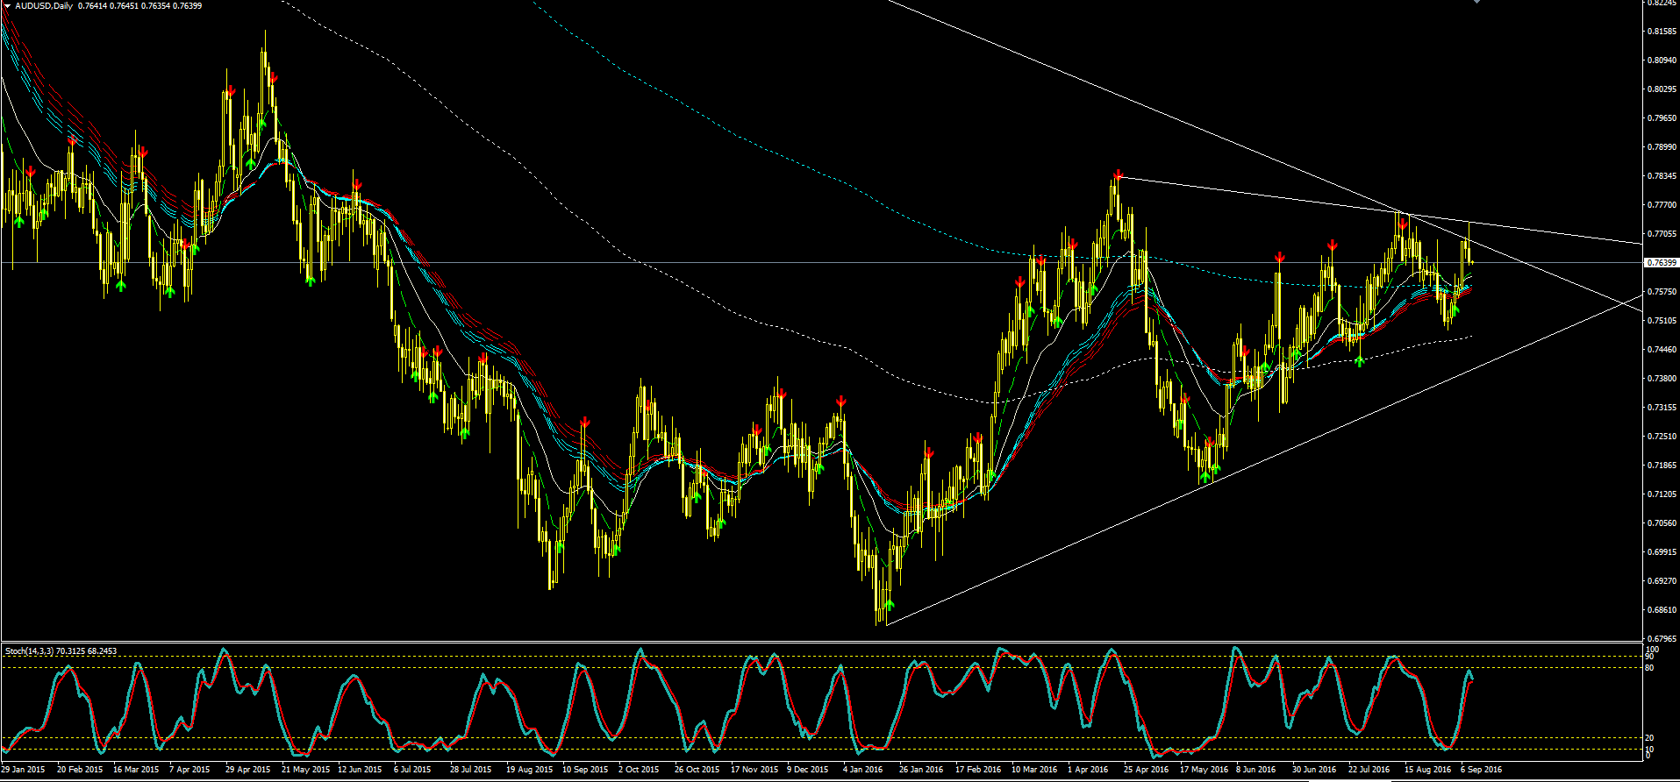Image resolution: width=1680 pixels, height=782 pixels.
Task: Click price scale value 0.67965
Action: [1662, 639]
